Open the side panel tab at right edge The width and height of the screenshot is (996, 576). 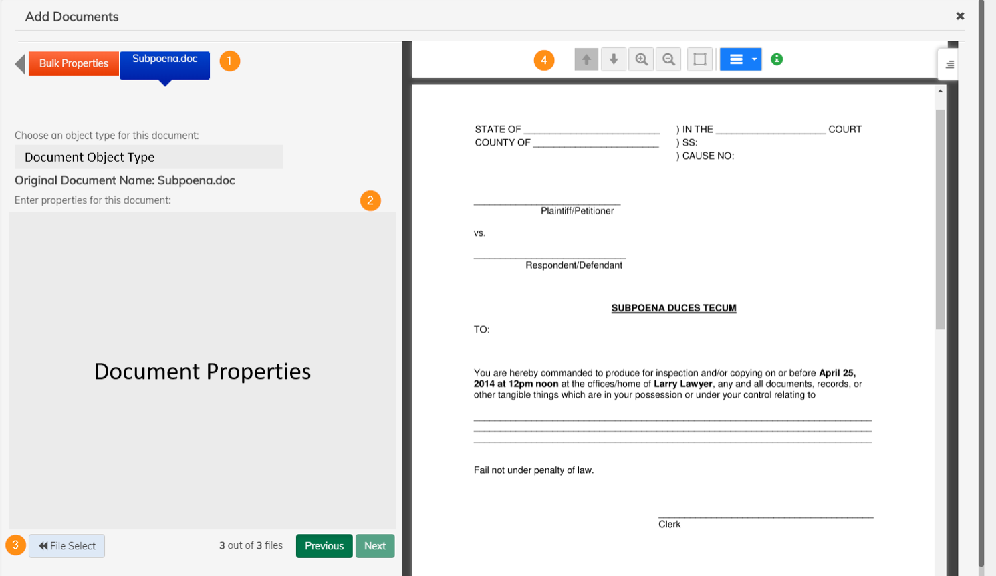949,65
